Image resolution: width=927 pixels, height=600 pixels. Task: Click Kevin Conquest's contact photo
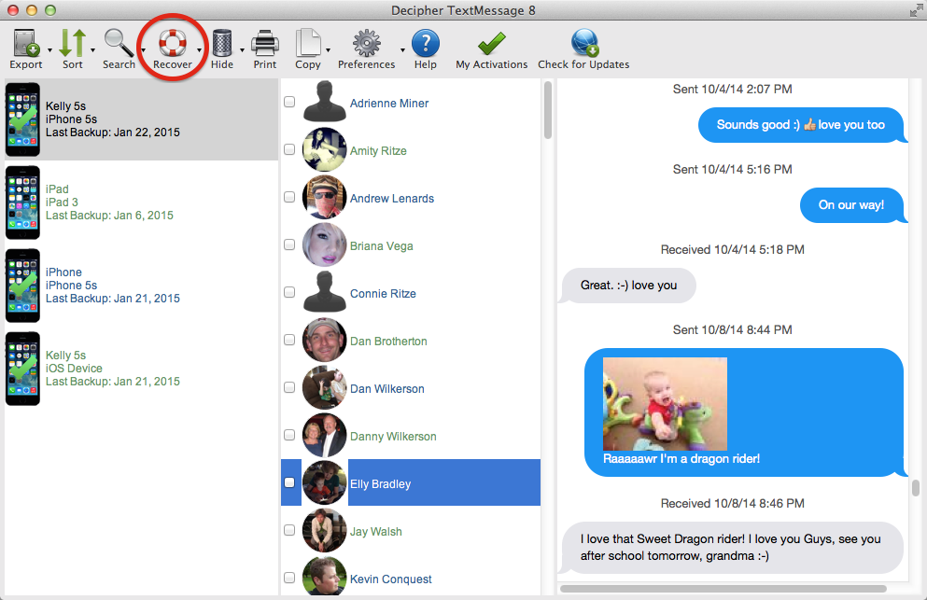point(324,576)
